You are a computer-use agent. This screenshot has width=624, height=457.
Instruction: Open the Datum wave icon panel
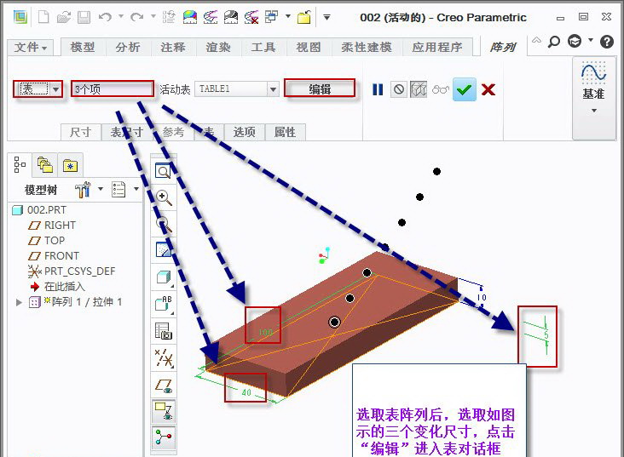tap(593, 72)
